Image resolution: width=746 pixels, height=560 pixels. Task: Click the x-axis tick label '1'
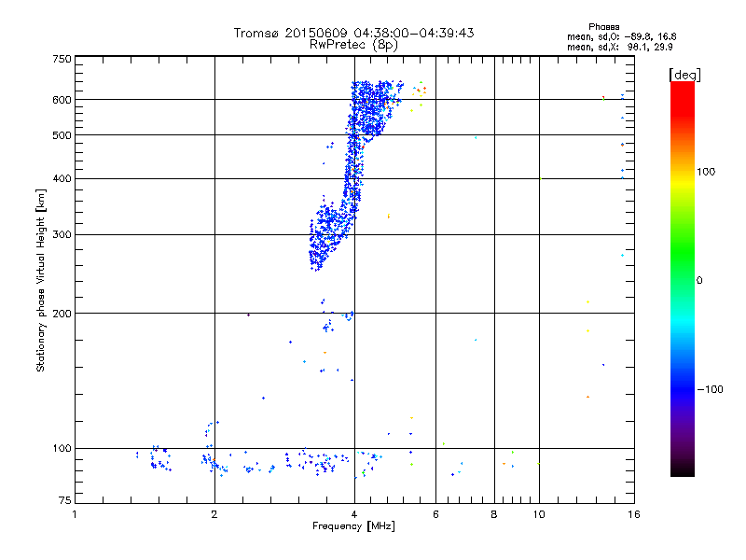point(75,514)
